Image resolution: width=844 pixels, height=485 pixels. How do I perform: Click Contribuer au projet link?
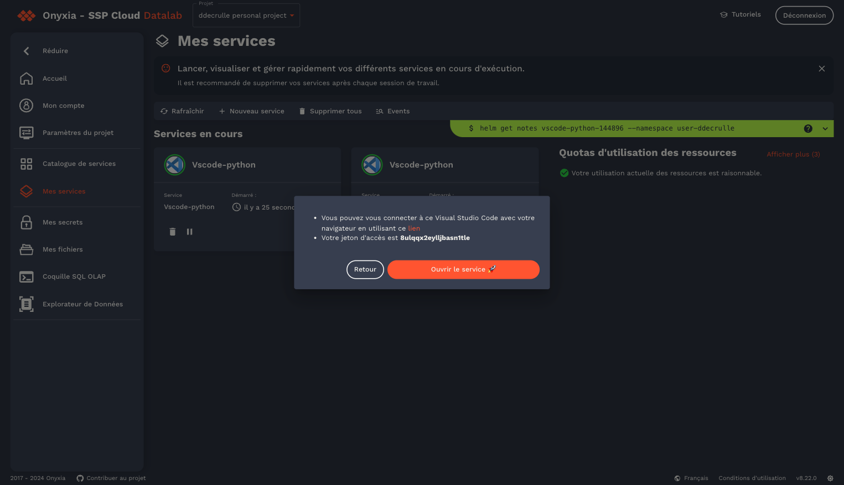[111, 478]
